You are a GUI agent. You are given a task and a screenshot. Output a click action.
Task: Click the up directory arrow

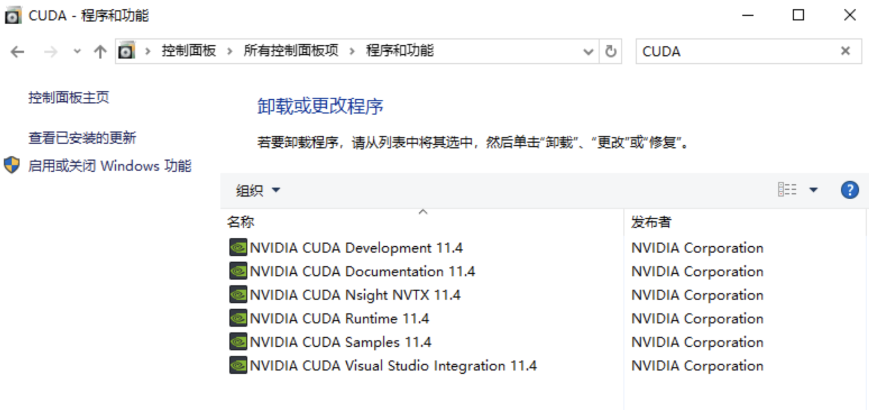click(x=100, y=52)
